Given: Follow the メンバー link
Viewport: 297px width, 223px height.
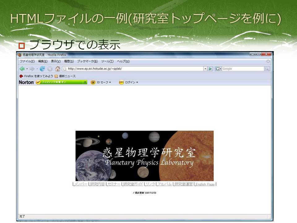Looking at the screenshot, I should (x=81, y=184).
